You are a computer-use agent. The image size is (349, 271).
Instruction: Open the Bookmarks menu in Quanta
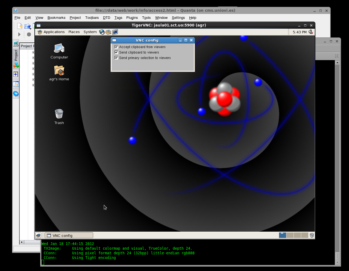pos(56,18)
